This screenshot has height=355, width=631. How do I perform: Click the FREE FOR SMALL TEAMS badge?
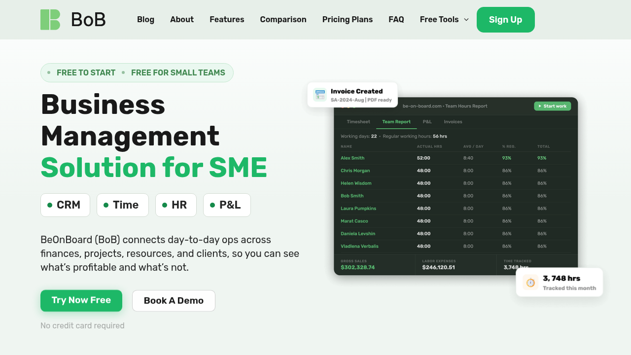click(178, 72)
